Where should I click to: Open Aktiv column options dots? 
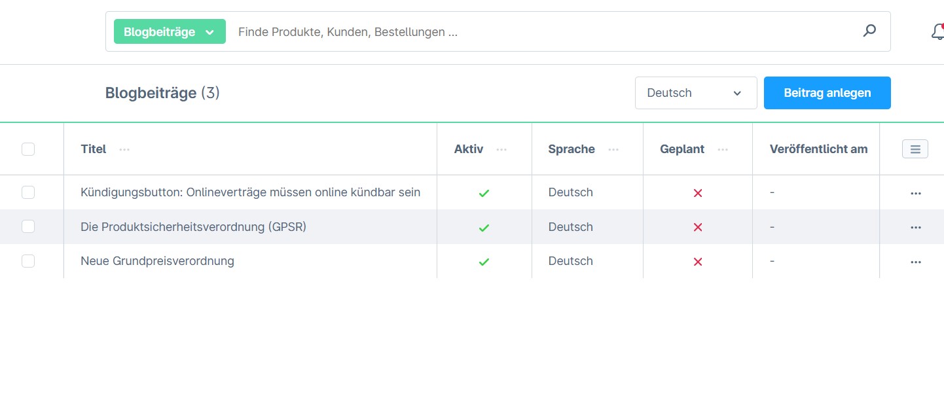pos(501,150)
